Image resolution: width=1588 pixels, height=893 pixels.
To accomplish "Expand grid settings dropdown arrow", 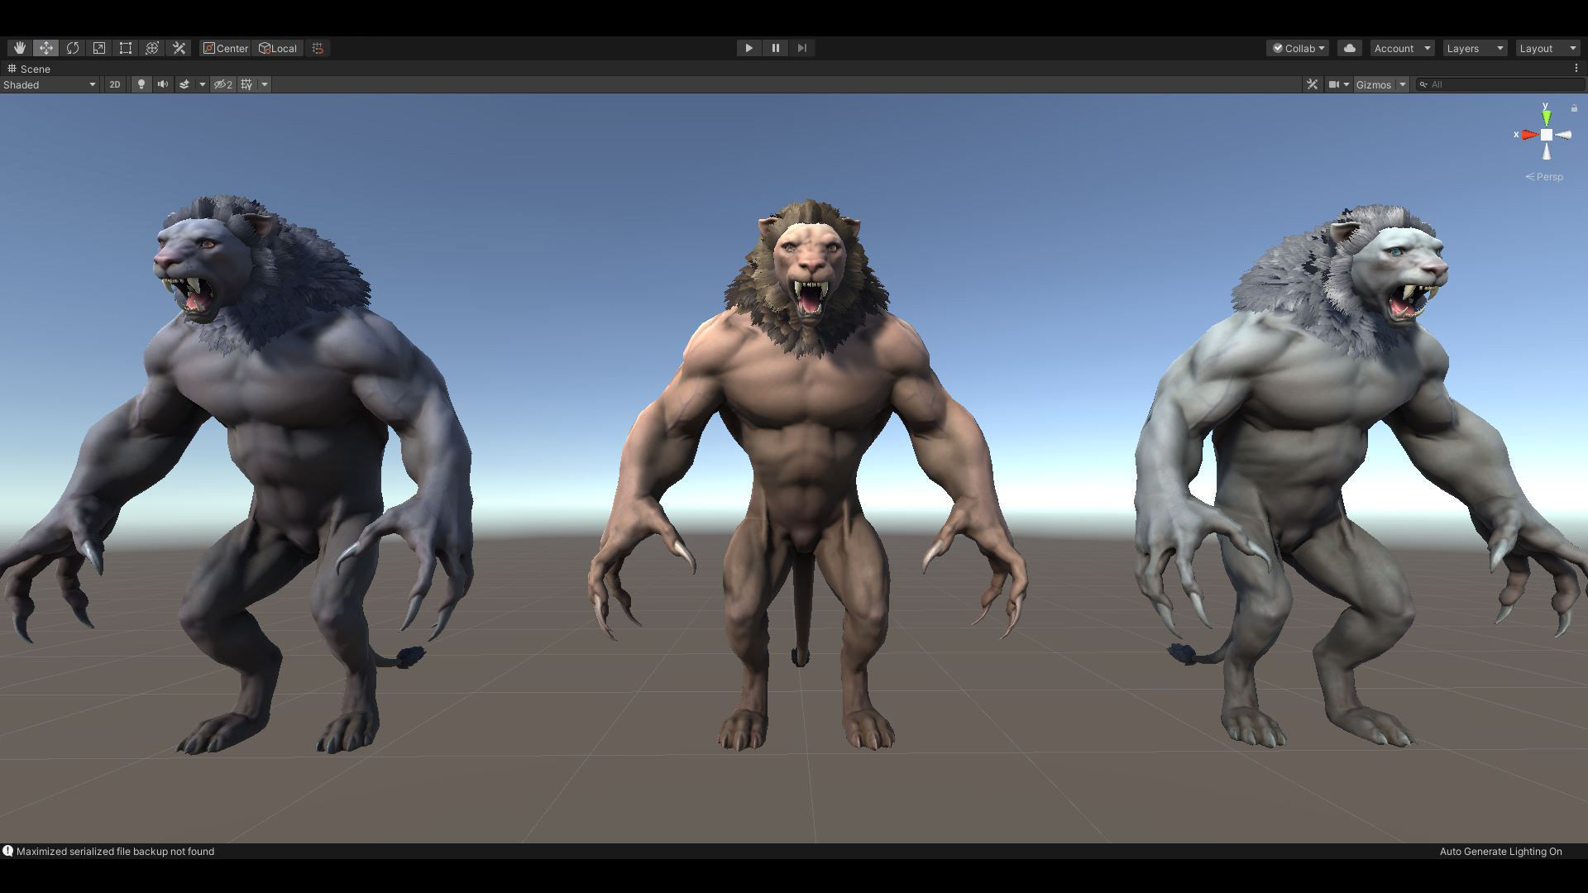I will [265, 84].
